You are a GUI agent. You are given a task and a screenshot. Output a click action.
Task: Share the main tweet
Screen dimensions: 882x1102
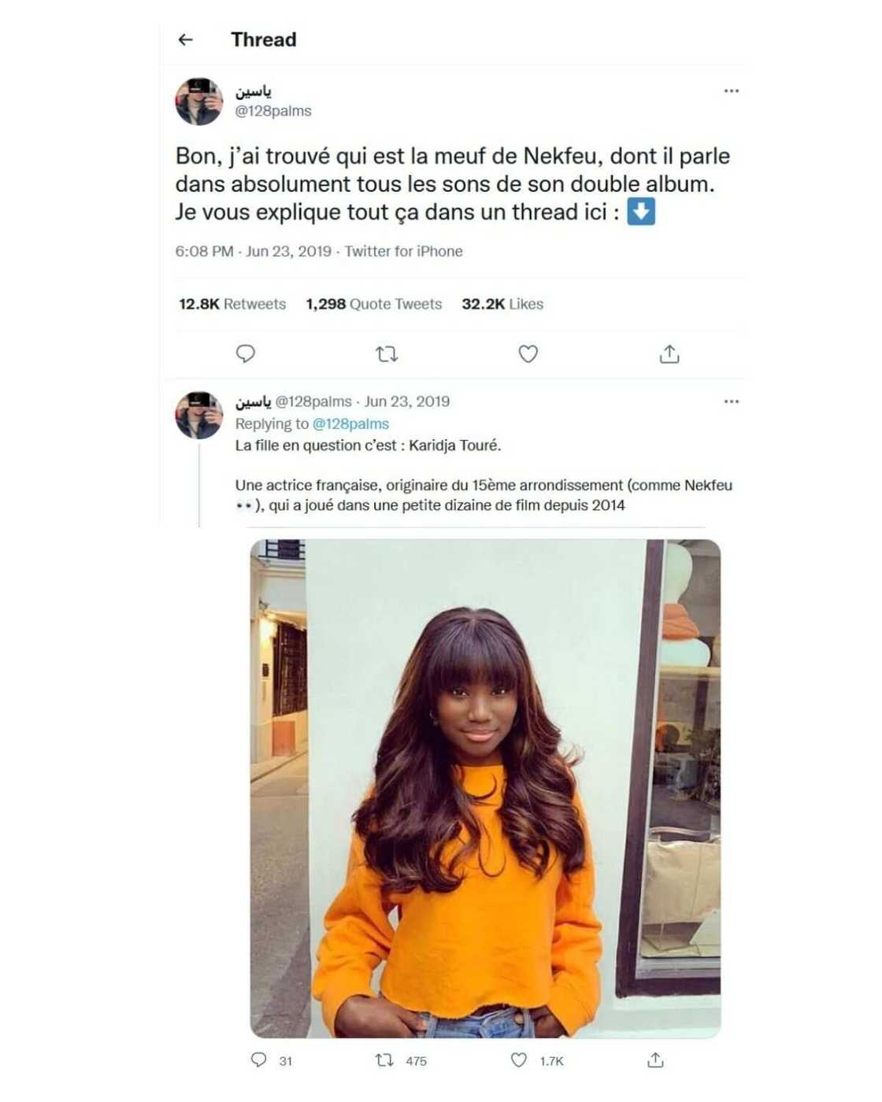(x=669, y=354)
